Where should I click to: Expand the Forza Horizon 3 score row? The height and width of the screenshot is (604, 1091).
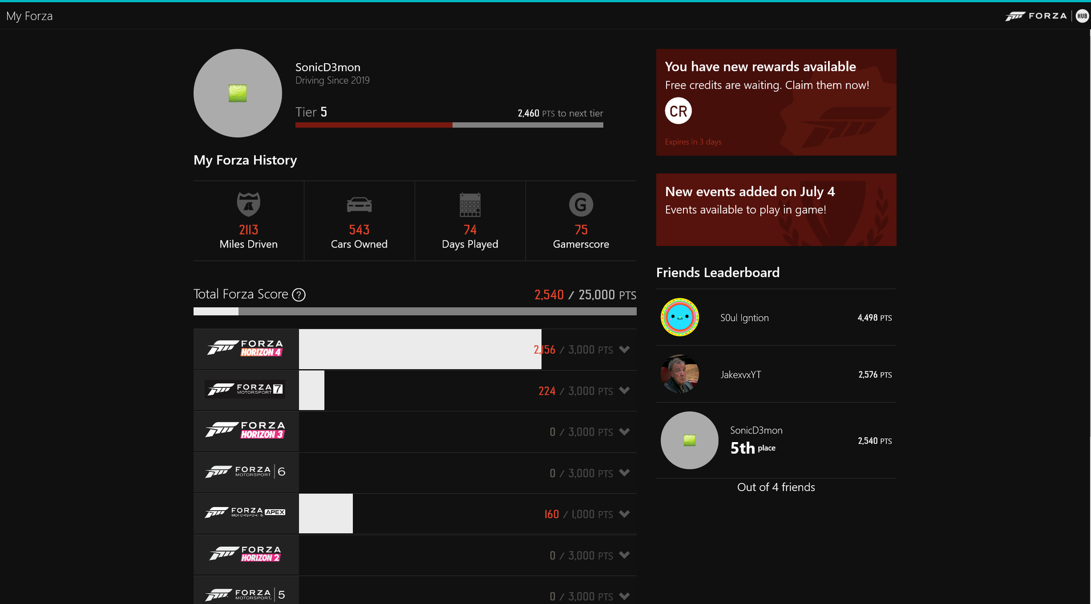pos(625,432)
